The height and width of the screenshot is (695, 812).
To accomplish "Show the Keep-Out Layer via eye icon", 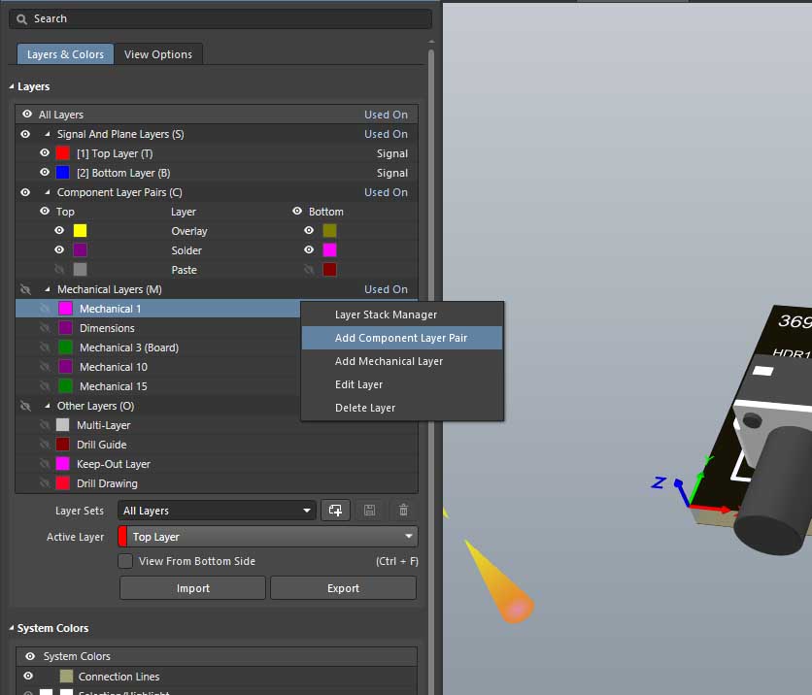I will tap(45, 464).
